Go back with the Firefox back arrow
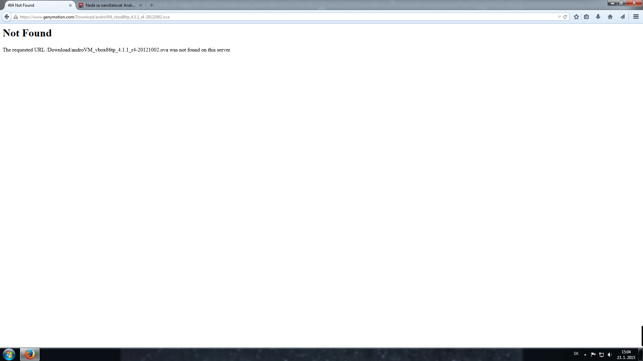The image size is (643, 361). [7, 17]
